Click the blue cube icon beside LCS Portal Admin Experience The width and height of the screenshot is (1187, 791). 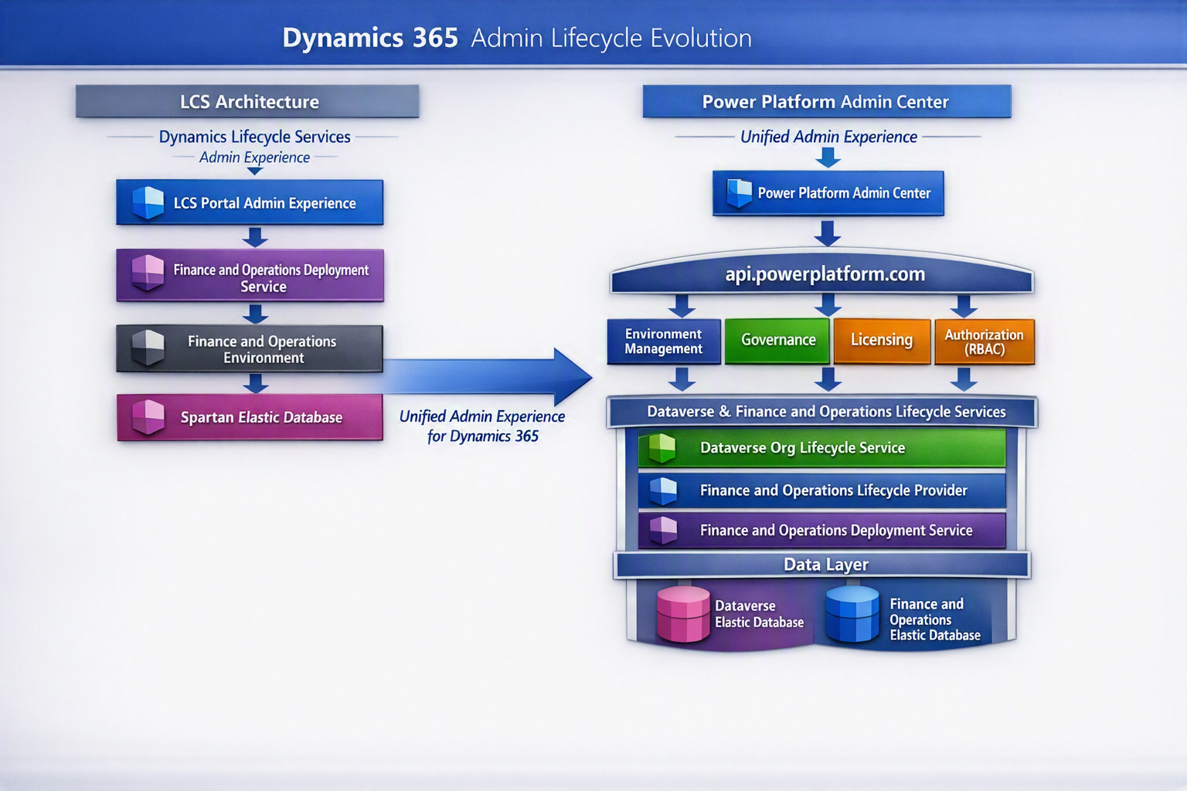[x=148, y=202]
